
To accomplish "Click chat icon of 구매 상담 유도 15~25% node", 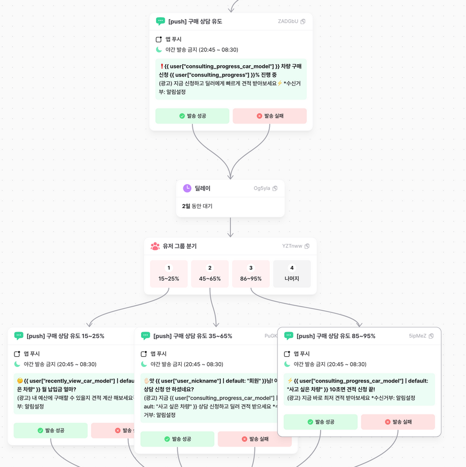I will [19, 336].
